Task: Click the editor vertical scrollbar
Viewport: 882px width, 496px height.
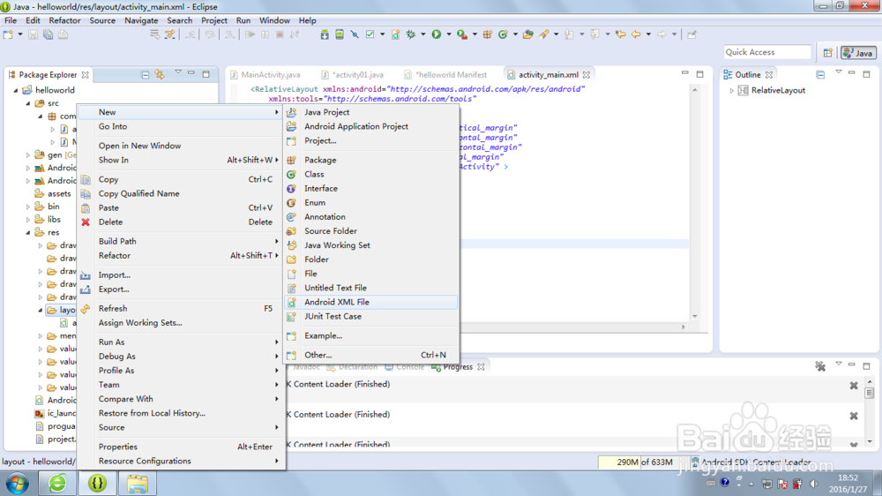Action: tap(695, 203)
